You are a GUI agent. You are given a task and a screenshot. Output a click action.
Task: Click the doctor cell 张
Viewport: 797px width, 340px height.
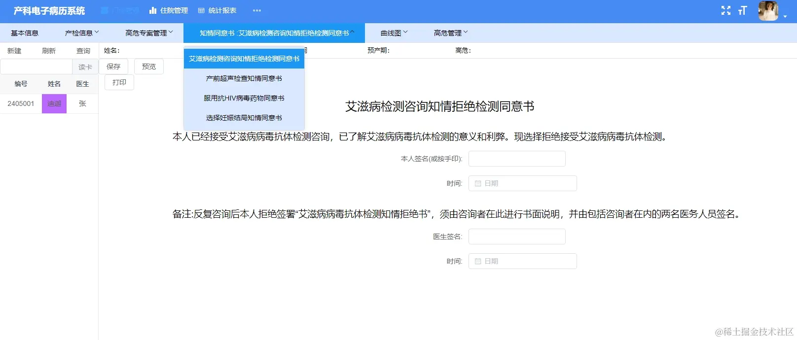(82, 103)
